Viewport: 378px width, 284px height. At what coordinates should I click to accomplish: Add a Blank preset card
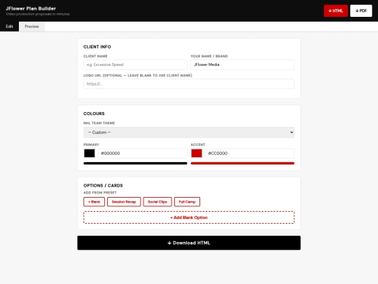pos(94,202)
